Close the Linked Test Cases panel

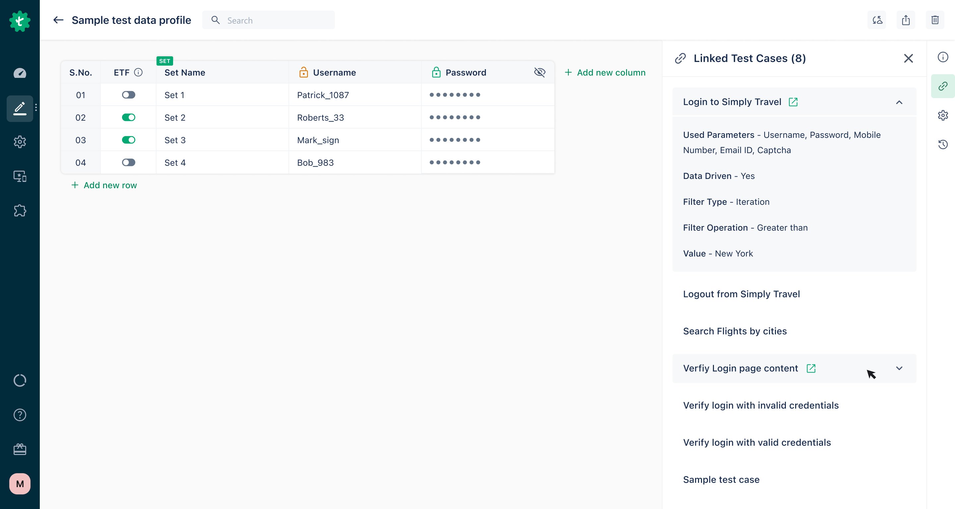(x=909, y=58)
